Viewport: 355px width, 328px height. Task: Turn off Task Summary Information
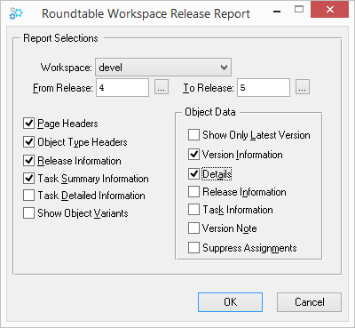[28, 179]
